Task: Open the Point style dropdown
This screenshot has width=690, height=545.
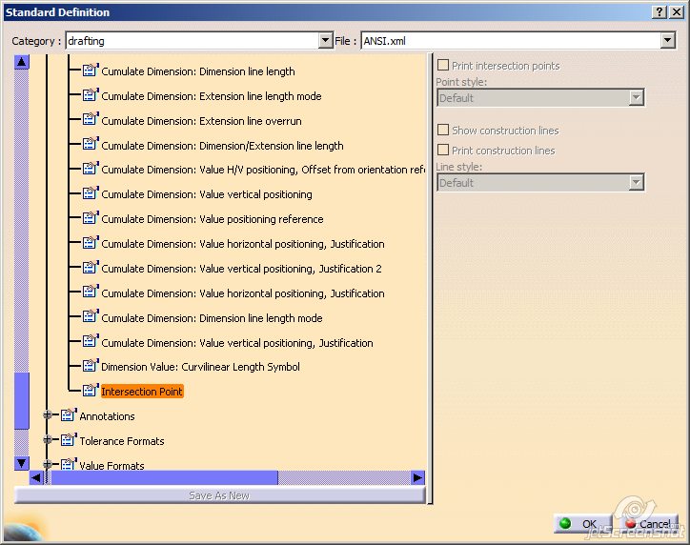Action: tap(636, 97)
